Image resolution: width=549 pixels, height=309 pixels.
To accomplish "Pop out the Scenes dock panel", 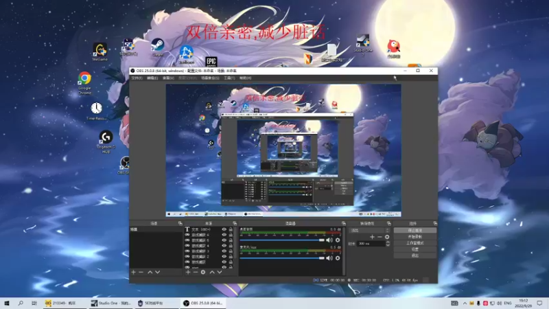I will click(x=180, y=223).
